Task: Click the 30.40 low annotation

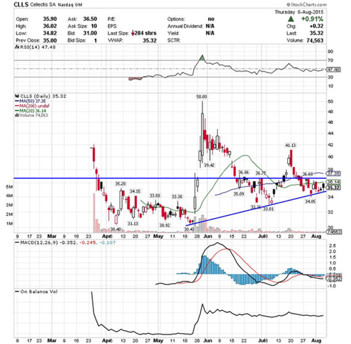Action: [116, 229]
